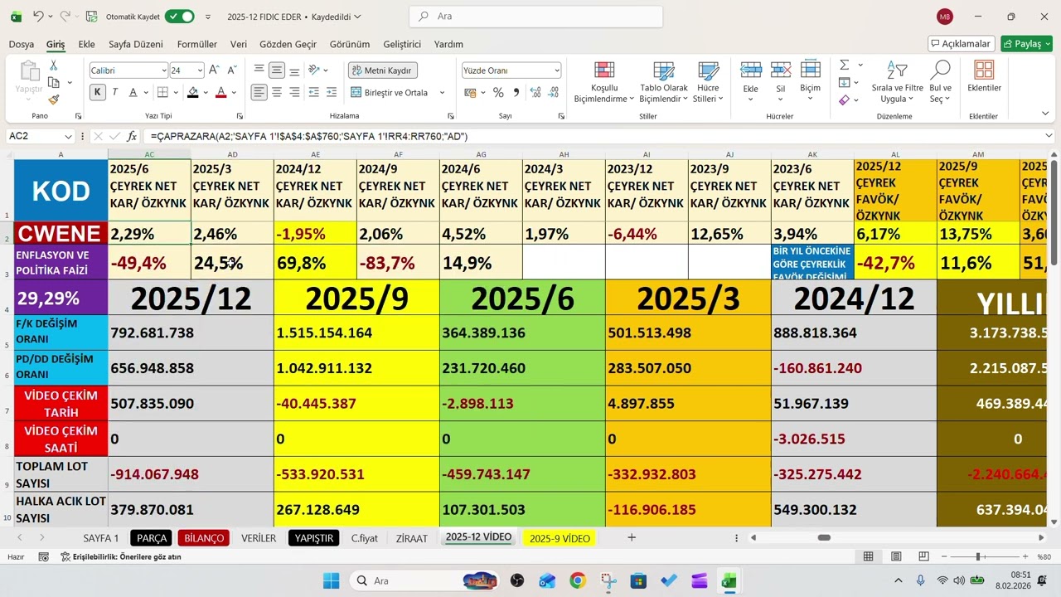Image resolution: width=1061 pixels, height=597 pixels.
Task: Increase decimal places icon
Action: (x=536, y=92)
